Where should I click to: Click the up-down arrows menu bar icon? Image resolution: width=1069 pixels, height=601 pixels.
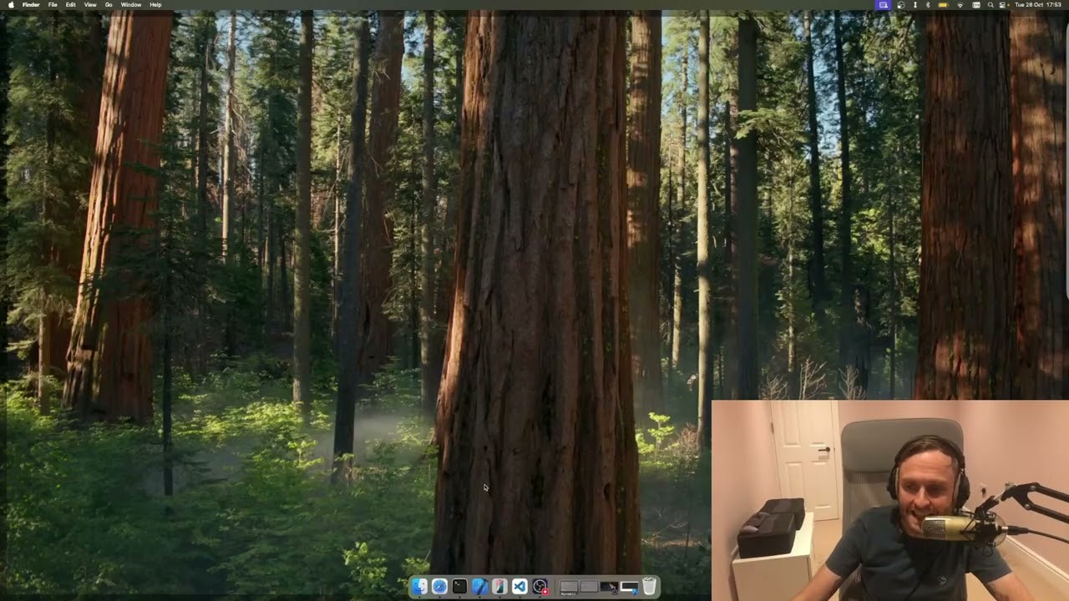coord(915,5)
